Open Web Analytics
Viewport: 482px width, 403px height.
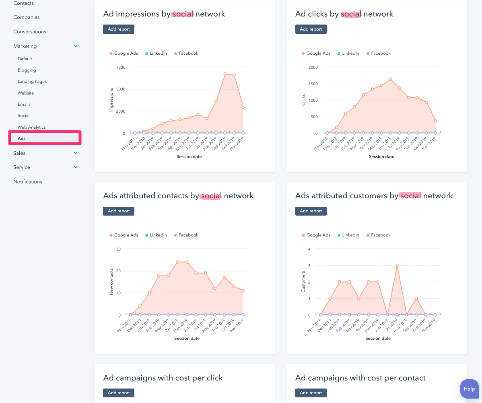point(31,127)
